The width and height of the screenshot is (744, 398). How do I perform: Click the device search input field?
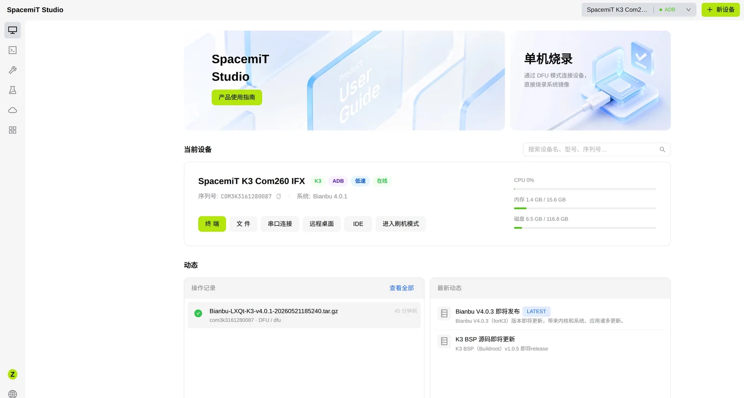coord(597,150)
